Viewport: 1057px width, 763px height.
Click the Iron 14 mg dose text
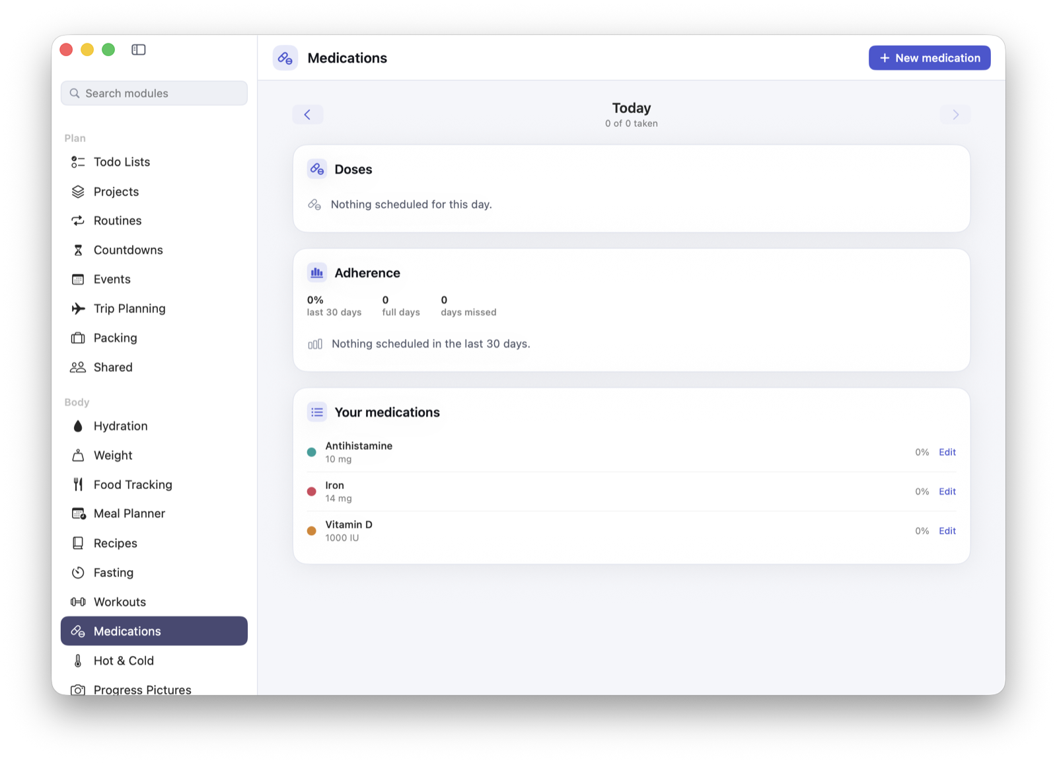338,499
